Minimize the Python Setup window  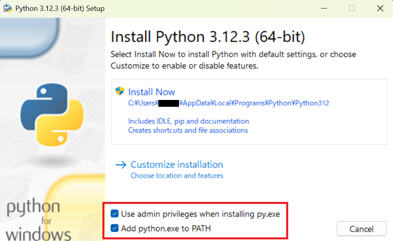[324, 8]
